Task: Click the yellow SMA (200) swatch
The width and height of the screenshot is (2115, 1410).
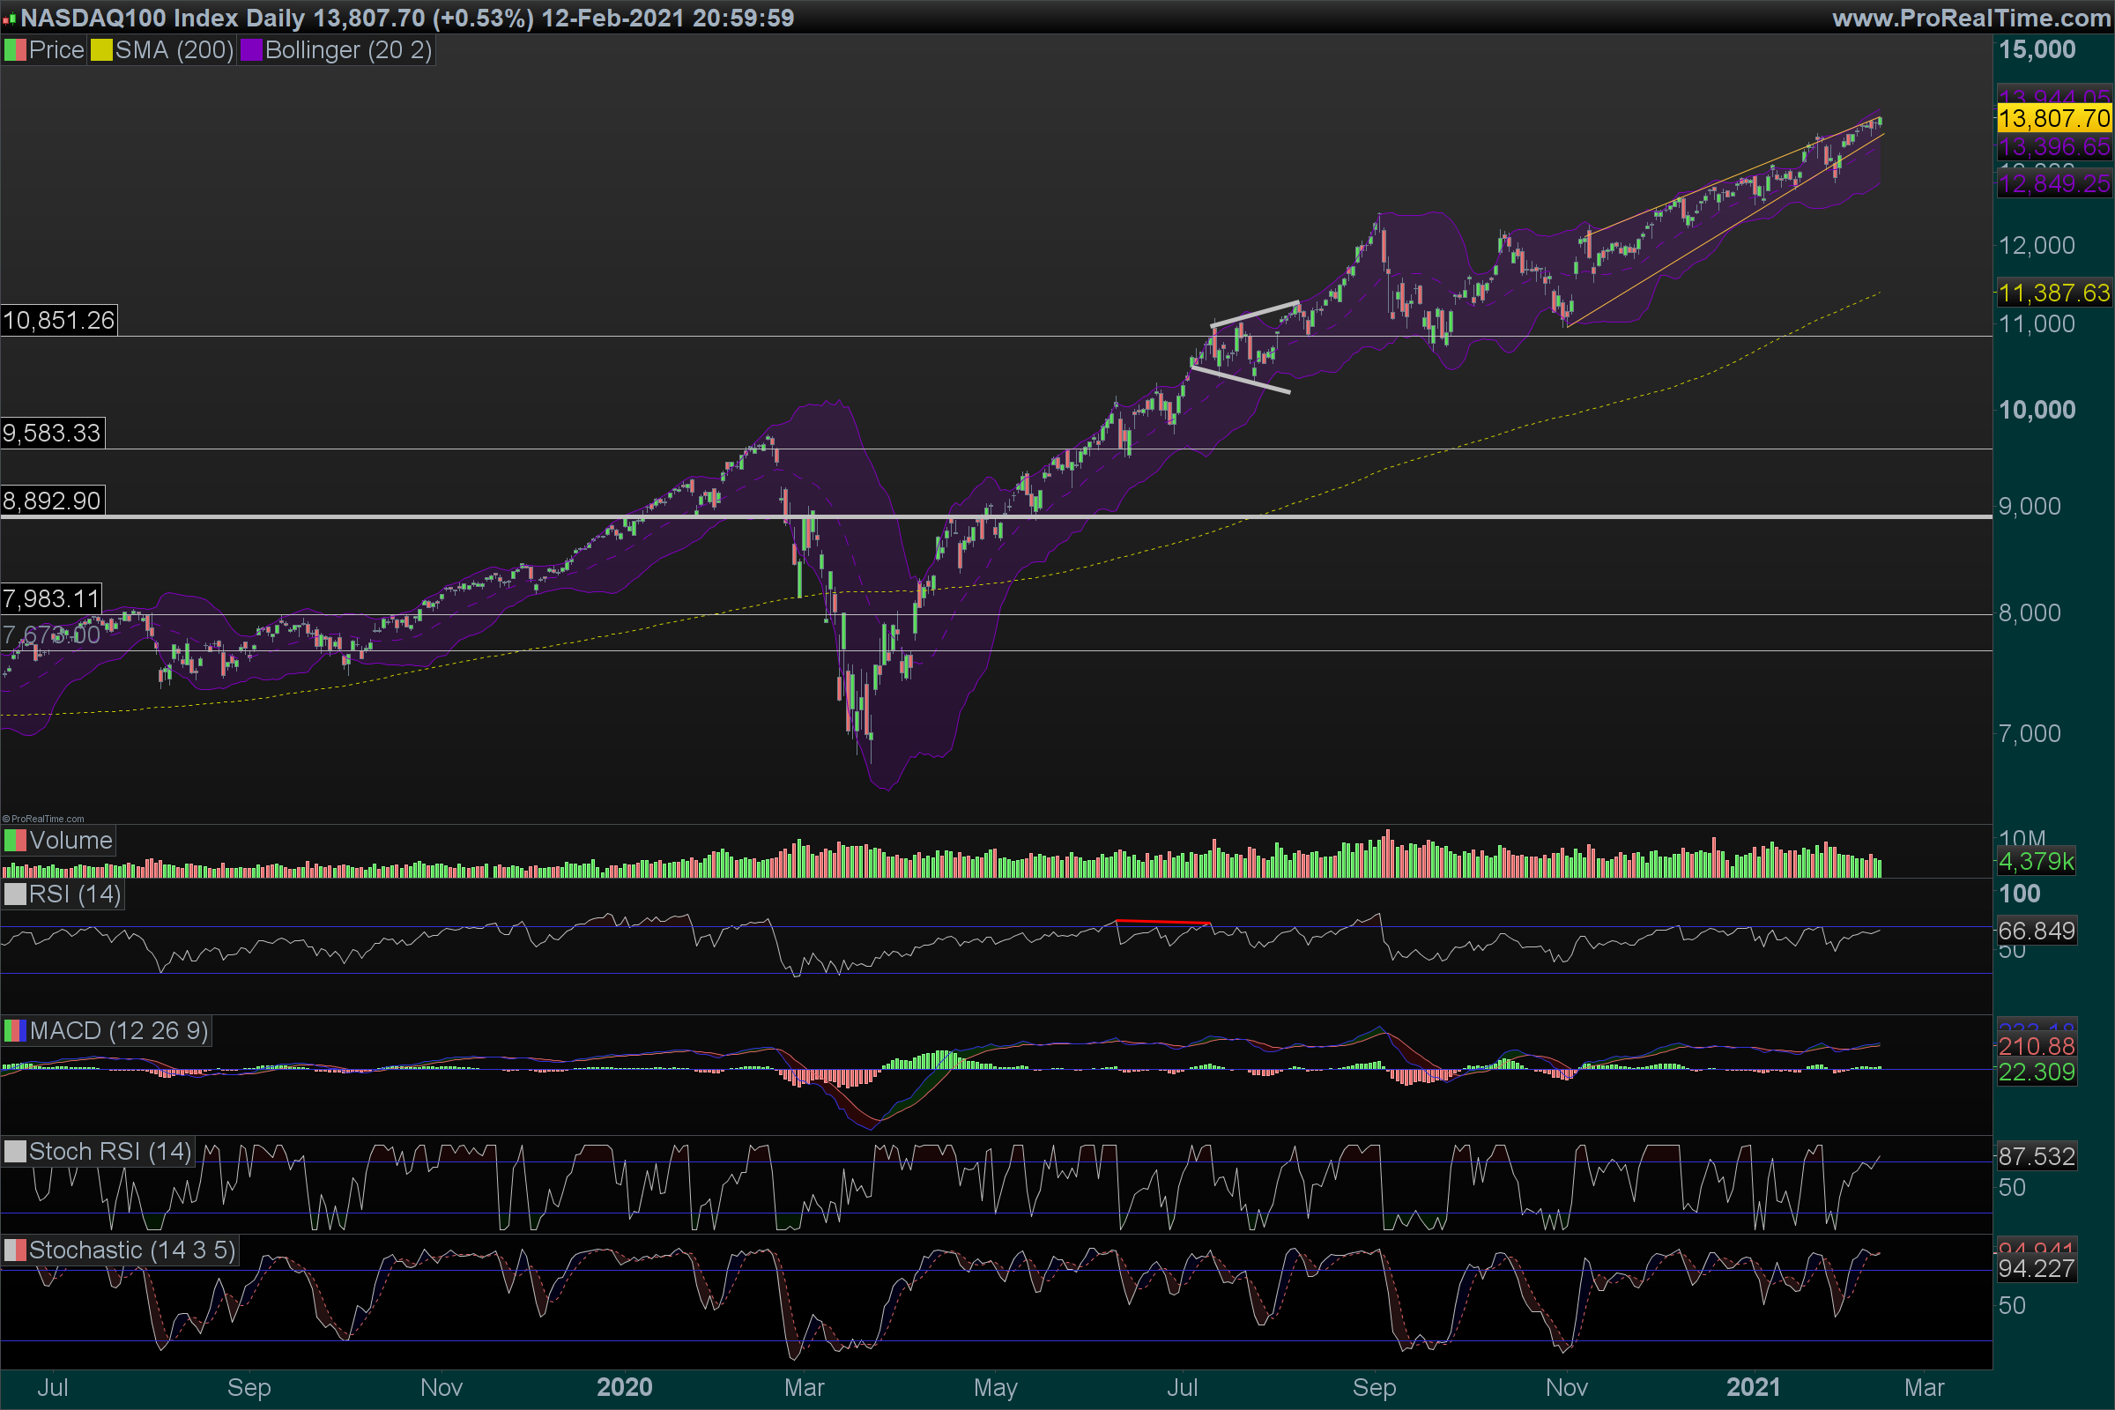Action: point(100,50)
